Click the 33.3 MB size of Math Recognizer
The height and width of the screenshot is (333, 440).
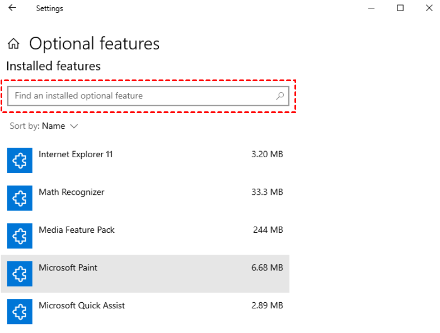click(267, 192)
